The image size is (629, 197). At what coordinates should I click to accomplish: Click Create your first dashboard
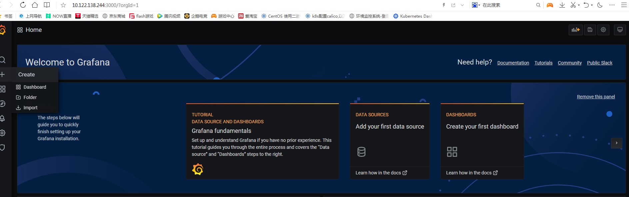(x=482, y=127)
